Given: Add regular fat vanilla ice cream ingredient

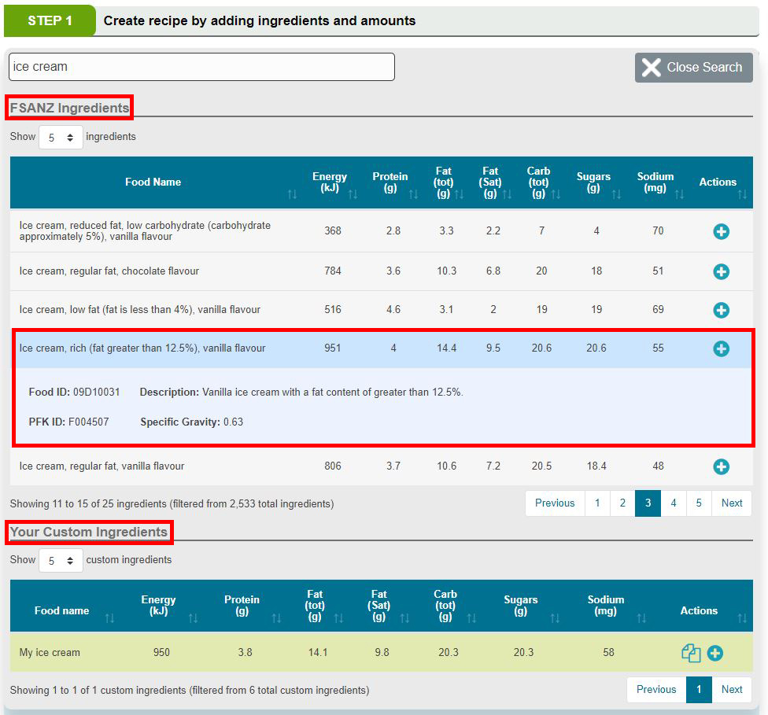Looking at the screenshot, I should [x=721, y=466].
